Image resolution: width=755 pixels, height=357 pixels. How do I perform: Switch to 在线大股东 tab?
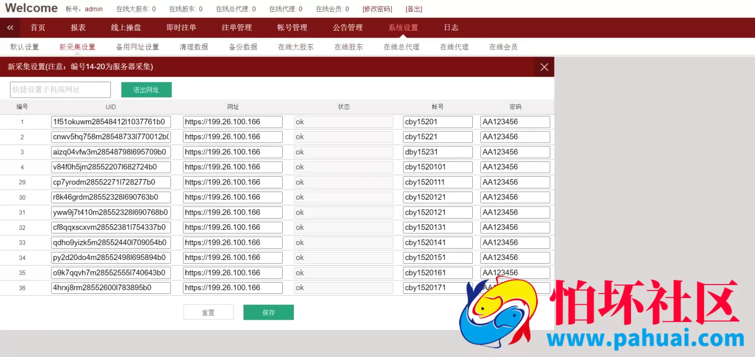click(x=296, y=47)
